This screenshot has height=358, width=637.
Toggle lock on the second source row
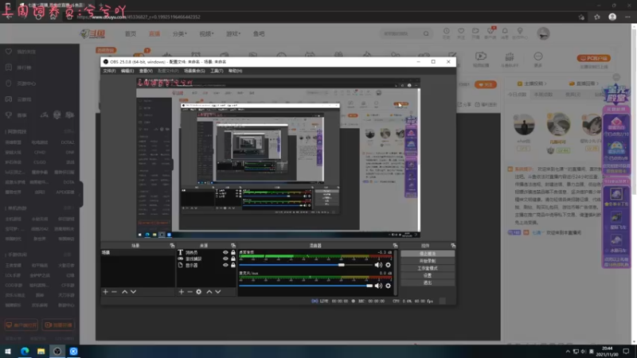click(x=233, y=259)
